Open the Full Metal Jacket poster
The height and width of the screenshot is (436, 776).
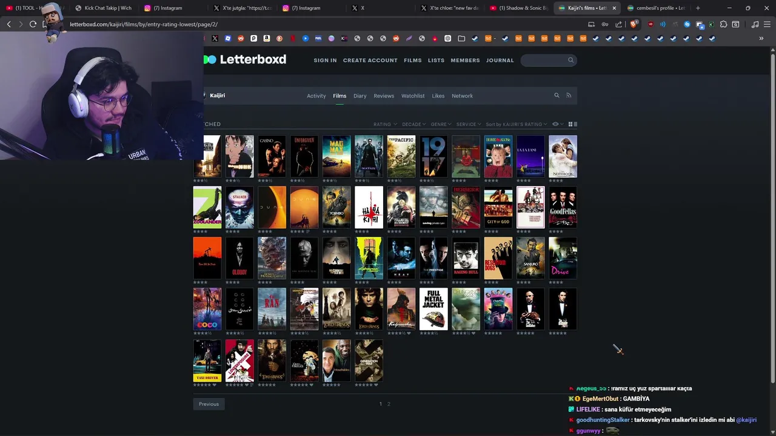[433, 309]
